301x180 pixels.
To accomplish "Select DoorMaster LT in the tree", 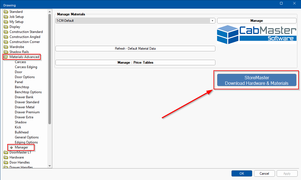I will click(20, 152).
